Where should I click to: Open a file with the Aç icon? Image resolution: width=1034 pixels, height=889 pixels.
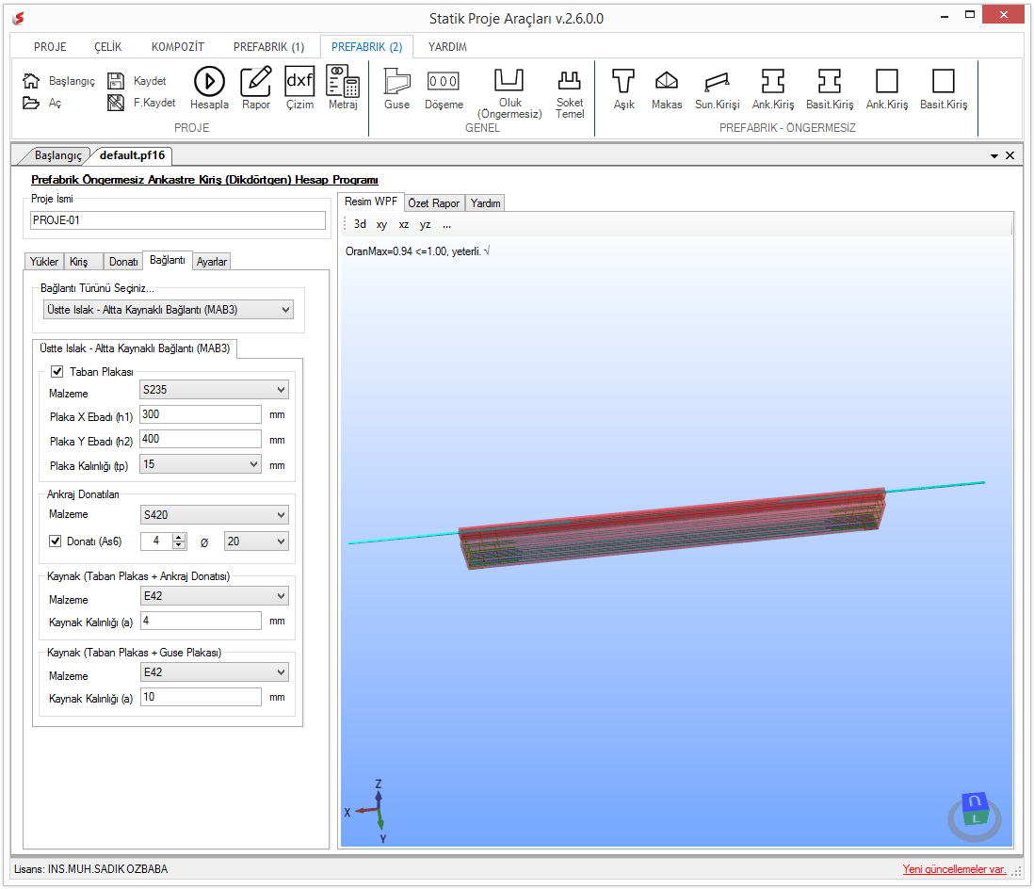(x=31, y=103)
